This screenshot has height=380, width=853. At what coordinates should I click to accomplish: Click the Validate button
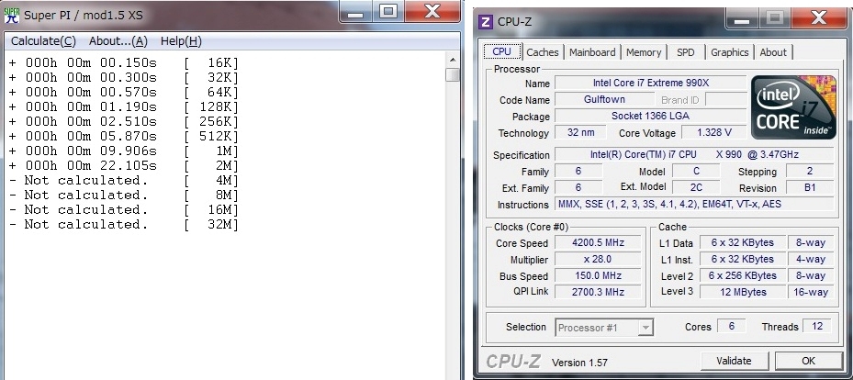pos(734,361)
